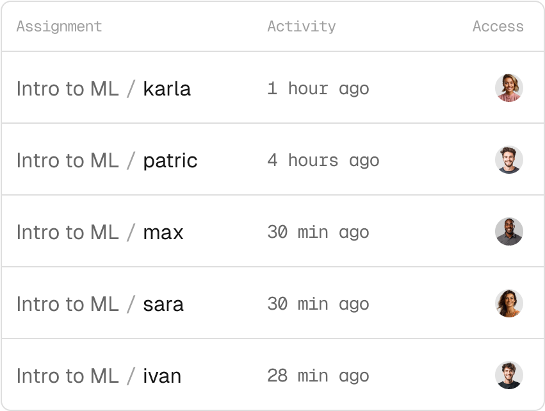Open the sara assignment link
This screenshot has height=411, width=545.
tap(163, 304)
